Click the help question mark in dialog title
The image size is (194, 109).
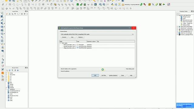(129, 28)
